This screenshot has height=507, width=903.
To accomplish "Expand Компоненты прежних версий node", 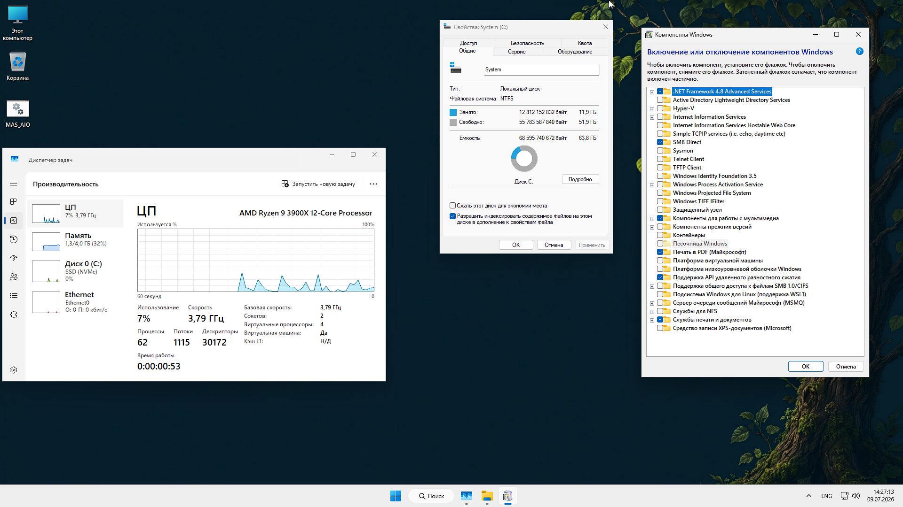I will tap(652, 227).
